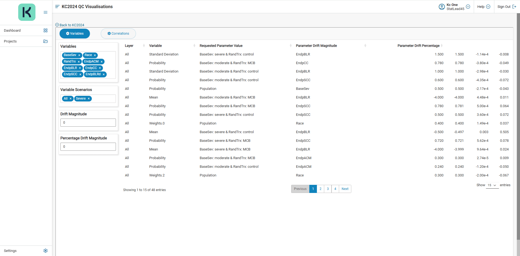This screenshot has height=256, width=520.
Task: Remove the All scenario tag
Action: (x=71, y=99)
